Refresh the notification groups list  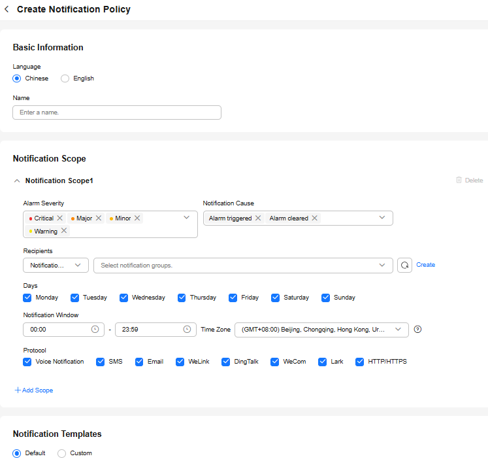[404, 265]
